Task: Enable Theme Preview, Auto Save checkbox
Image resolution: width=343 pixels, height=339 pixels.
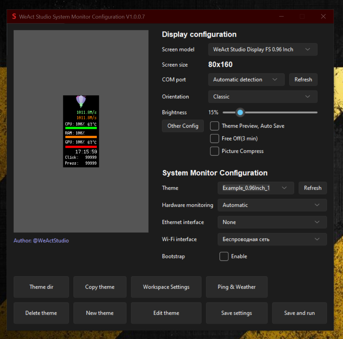Action: point(214,126)
